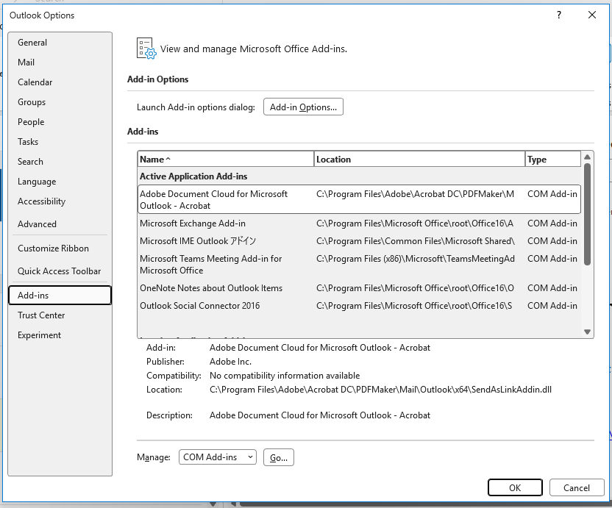Click the COM Add-in type for OneNote row
This screenshot has height=508, width=612.
tap(552, 288)
